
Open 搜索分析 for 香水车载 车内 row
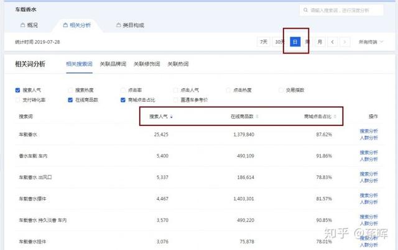click(369, 153)
